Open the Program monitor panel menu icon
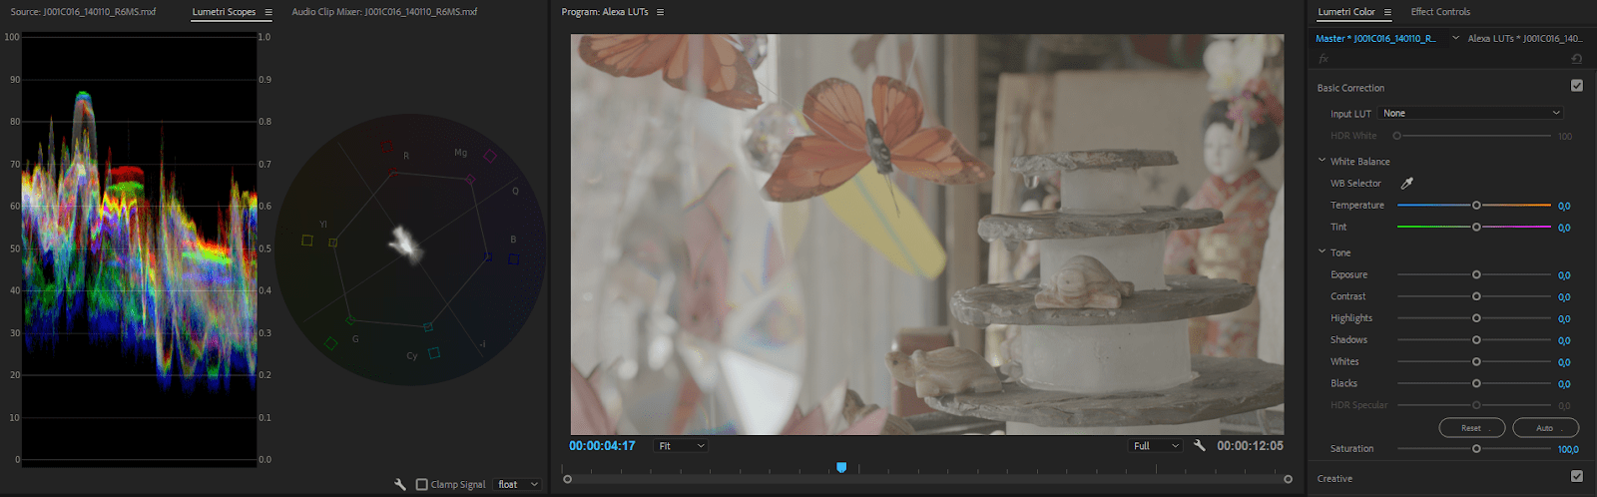The height and width of the screenshot is (497, 1597). [660, 12]
